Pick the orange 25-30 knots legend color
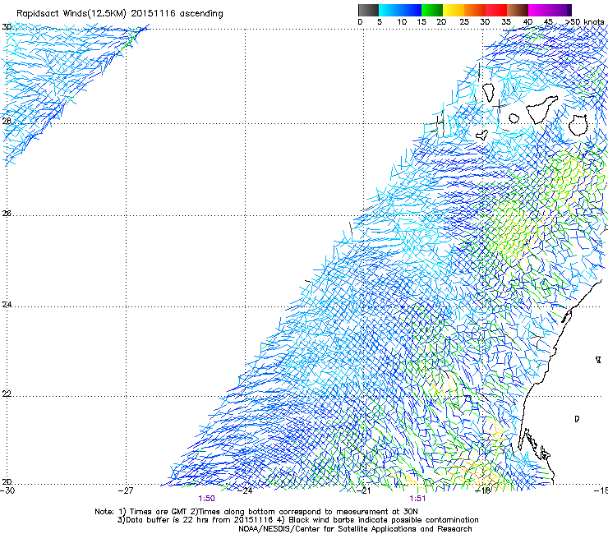This screenshot has width=608, height=534. pos(475,10)
